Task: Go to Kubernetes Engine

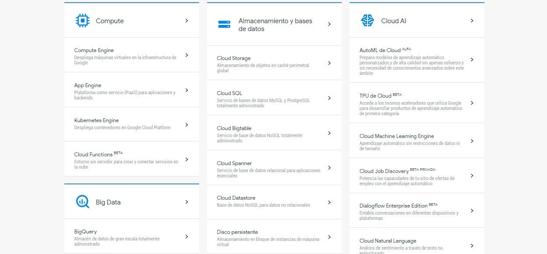Action: [96, 120]
